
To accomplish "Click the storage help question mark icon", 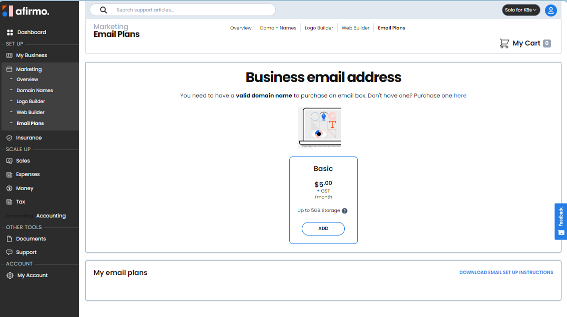I will (345, 210).
